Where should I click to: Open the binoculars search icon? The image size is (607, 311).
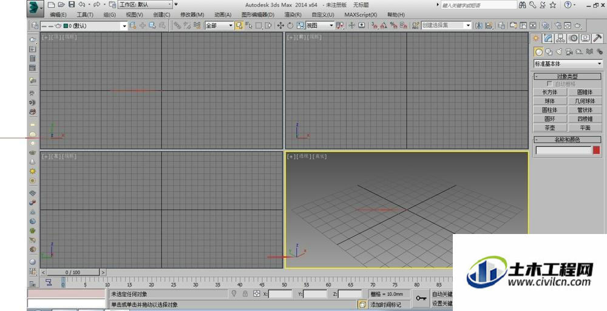click(523, 5)
